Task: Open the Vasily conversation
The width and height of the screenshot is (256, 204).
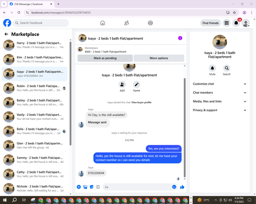Action: tap(35, 117)
